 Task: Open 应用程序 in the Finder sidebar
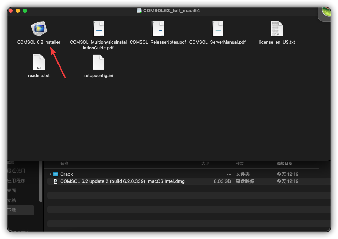tap(16, 180)
